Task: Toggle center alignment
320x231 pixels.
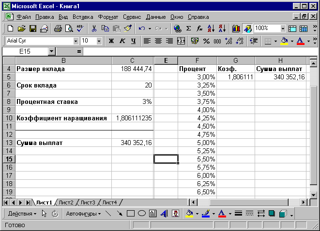Action: pos(158,41)
